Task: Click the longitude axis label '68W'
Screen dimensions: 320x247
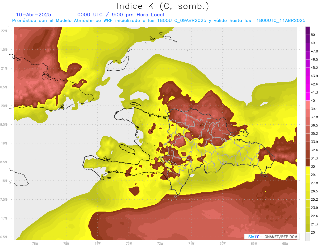Action: (x=285, y=244)
